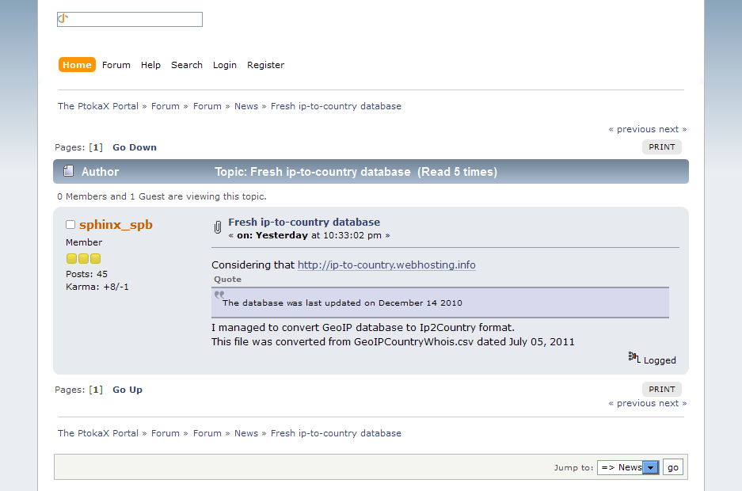
Task: Go to previous topic using bottom link
Action: pos(632,403)
